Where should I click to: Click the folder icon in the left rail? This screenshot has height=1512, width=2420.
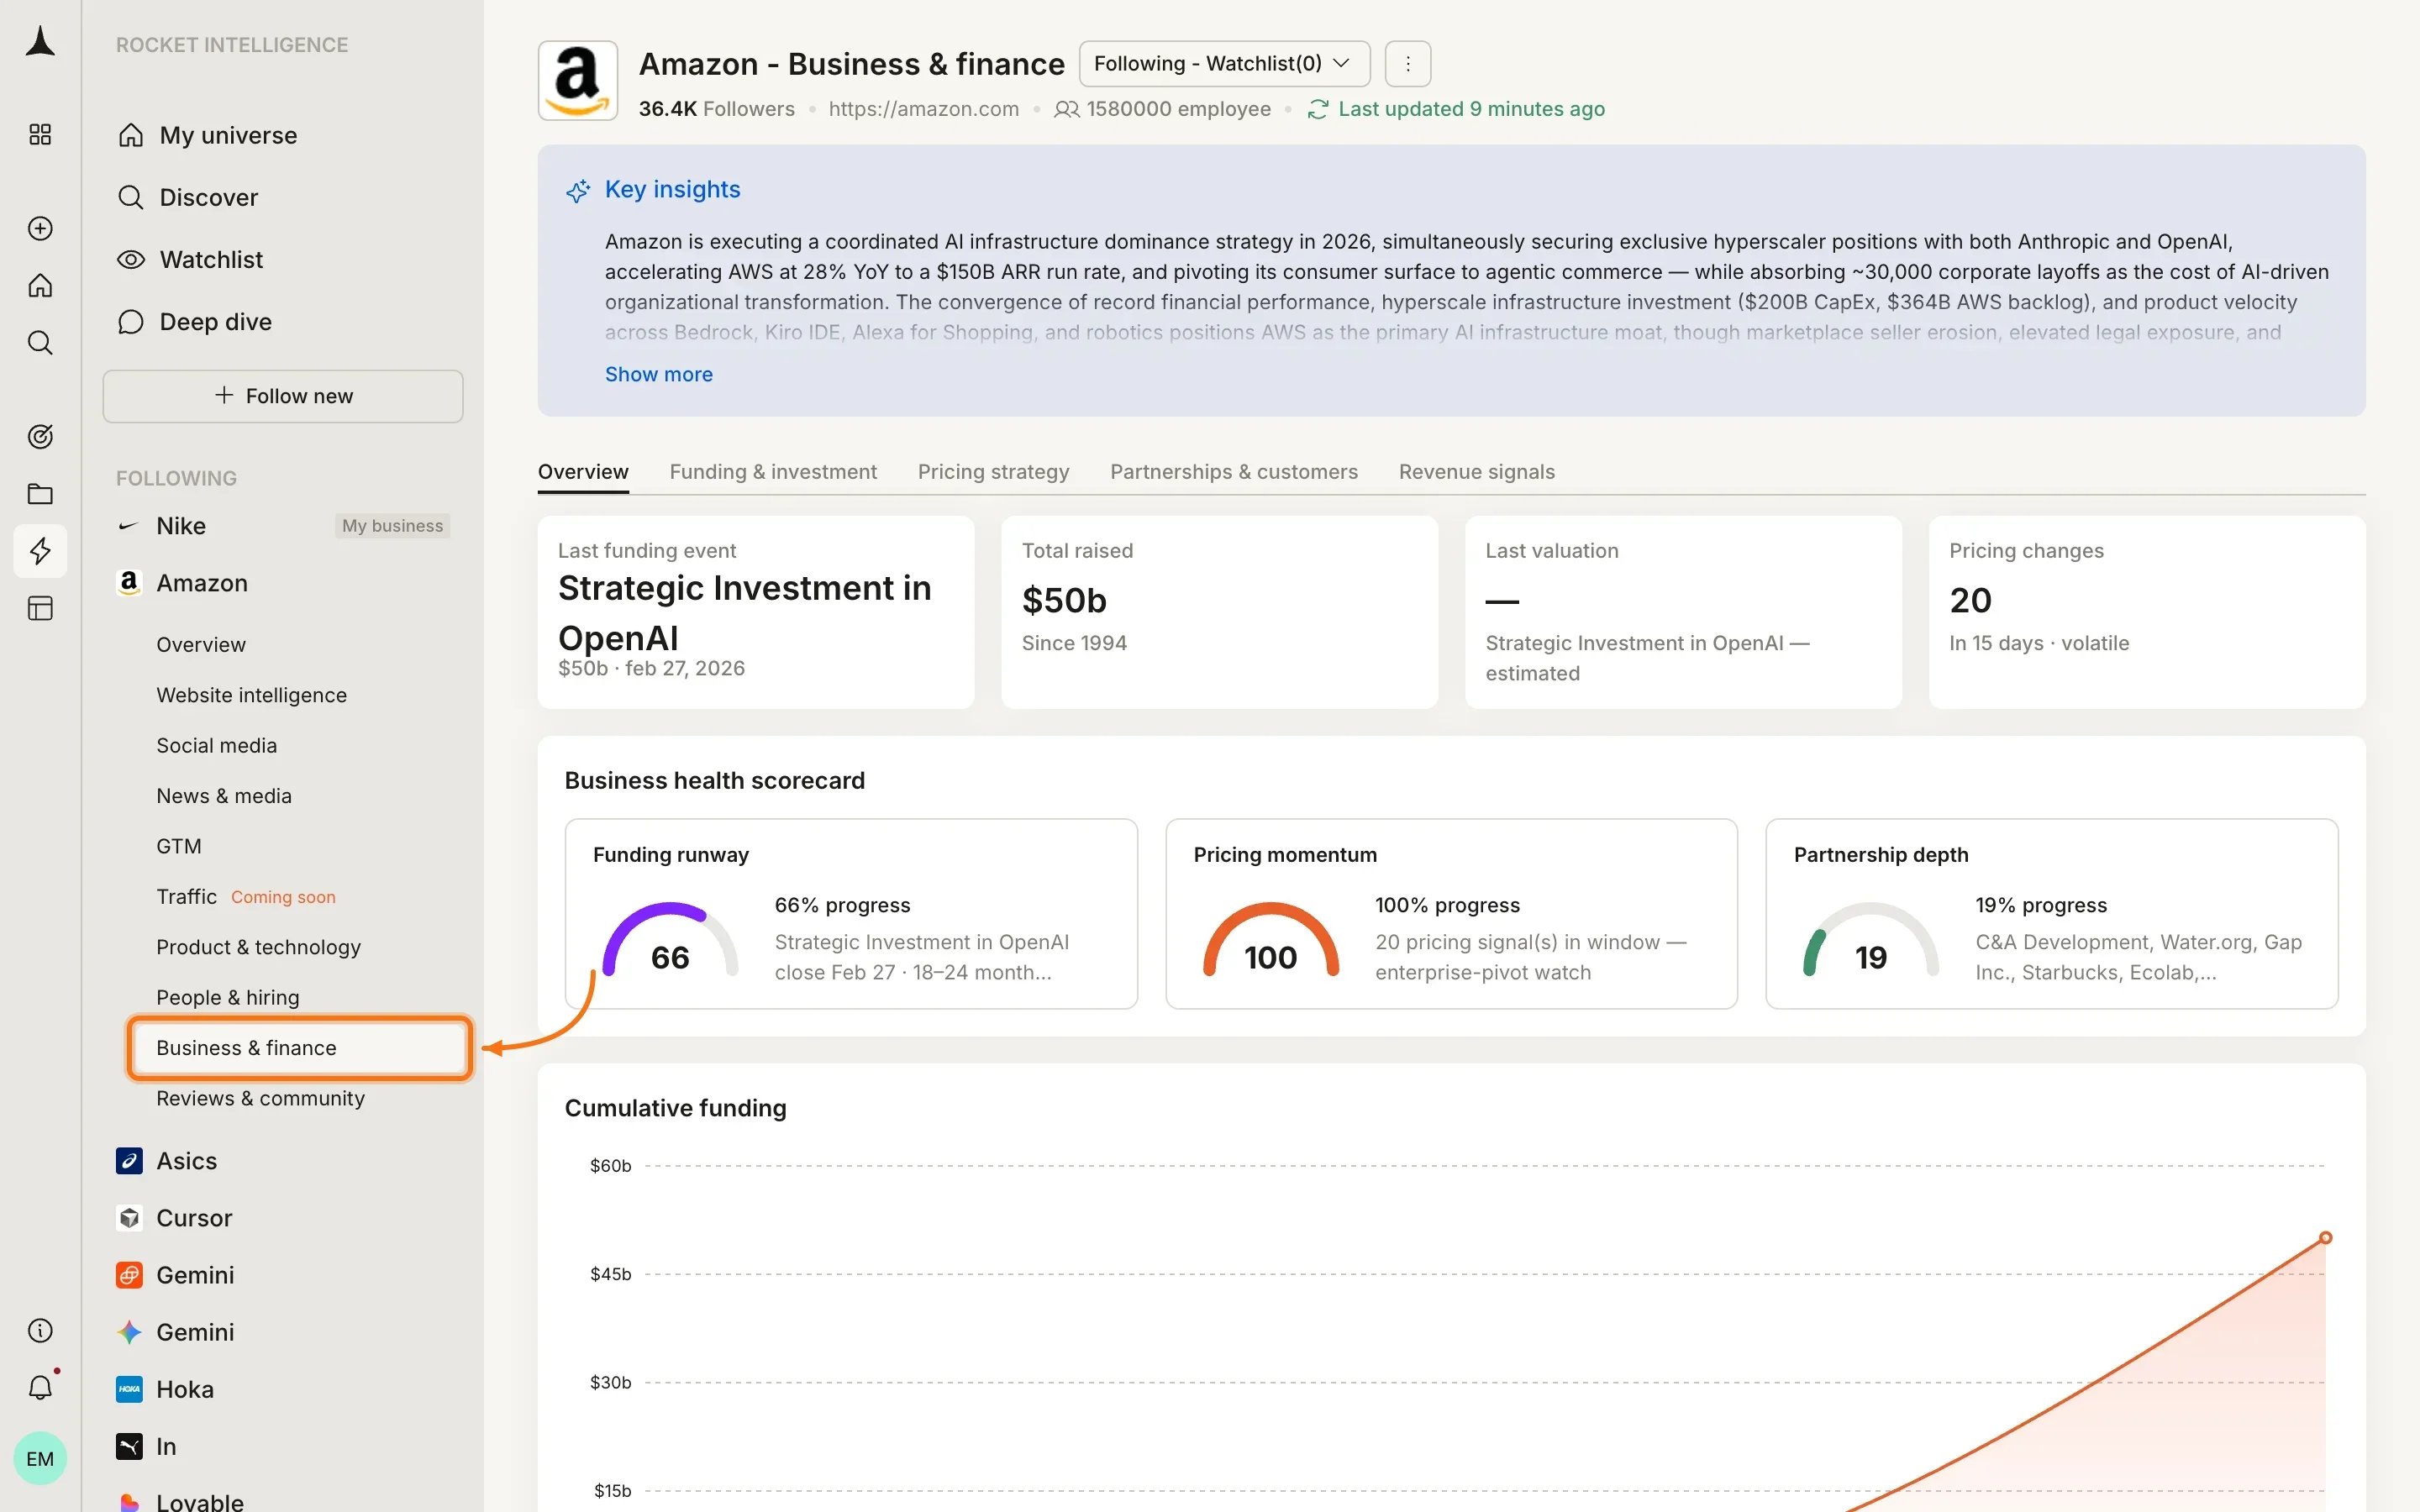(x=40, y=494)
